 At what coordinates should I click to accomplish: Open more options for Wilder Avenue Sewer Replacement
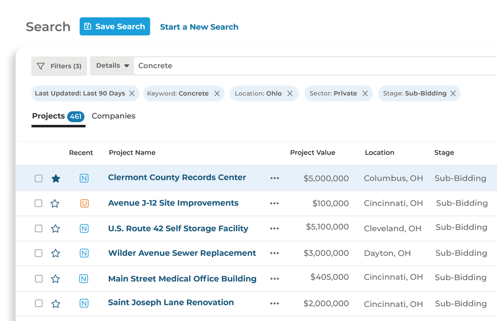click(275, 253)
